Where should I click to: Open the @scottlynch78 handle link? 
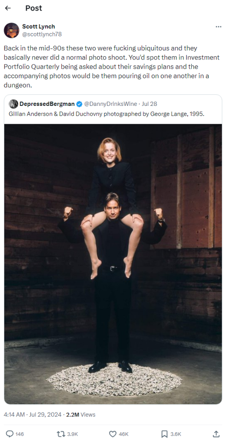point(42,34)
